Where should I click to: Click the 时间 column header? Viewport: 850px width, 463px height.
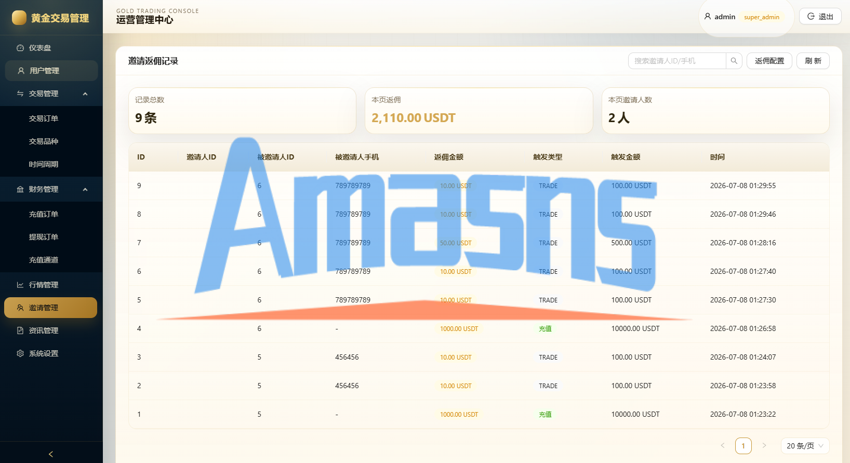click(x=718, y=157)
